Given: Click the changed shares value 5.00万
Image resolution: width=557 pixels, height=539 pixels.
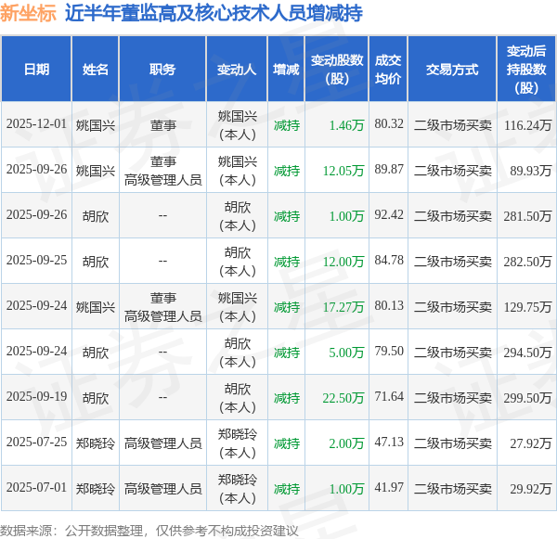Looking at the screenshot, I should click(346, 353).
